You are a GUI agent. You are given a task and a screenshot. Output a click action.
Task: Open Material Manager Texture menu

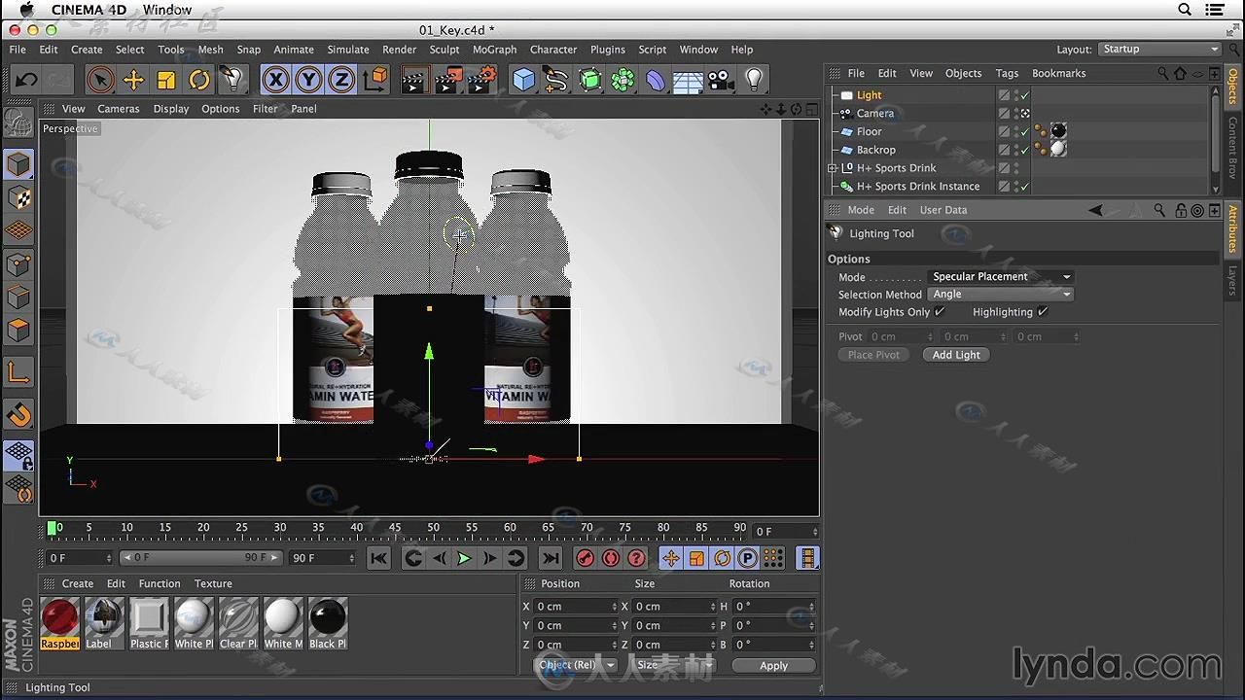pos(213,583)
